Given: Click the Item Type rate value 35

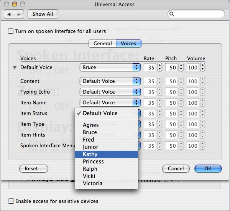Looking at the screenshot, I should [x=150, y=124].
